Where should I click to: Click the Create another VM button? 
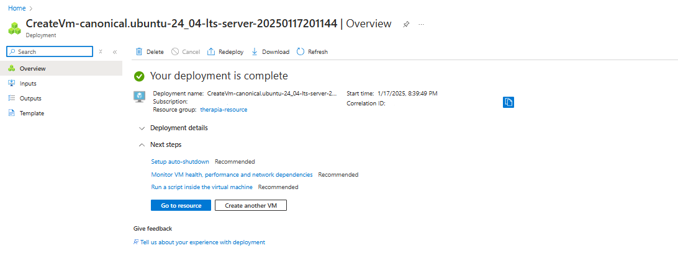tap(251, 205)
